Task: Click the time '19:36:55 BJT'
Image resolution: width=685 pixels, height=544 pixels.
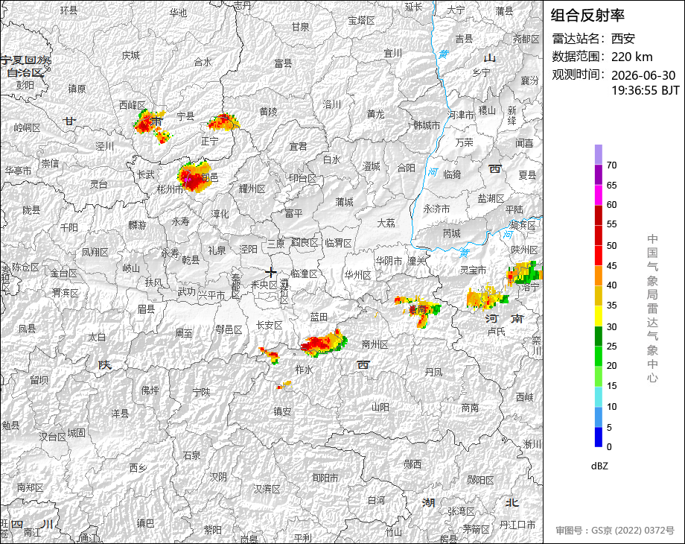Action: (646, 90)
